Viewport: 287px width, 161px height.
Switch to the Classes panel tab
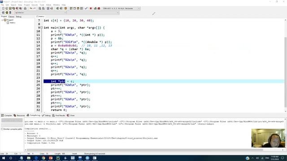point(11,17)
